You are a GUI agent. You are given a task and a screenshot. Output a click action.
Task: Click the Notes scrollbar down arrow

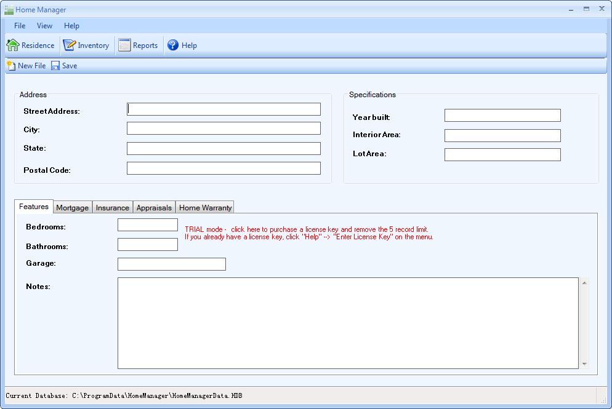click(x=584, y=363)
